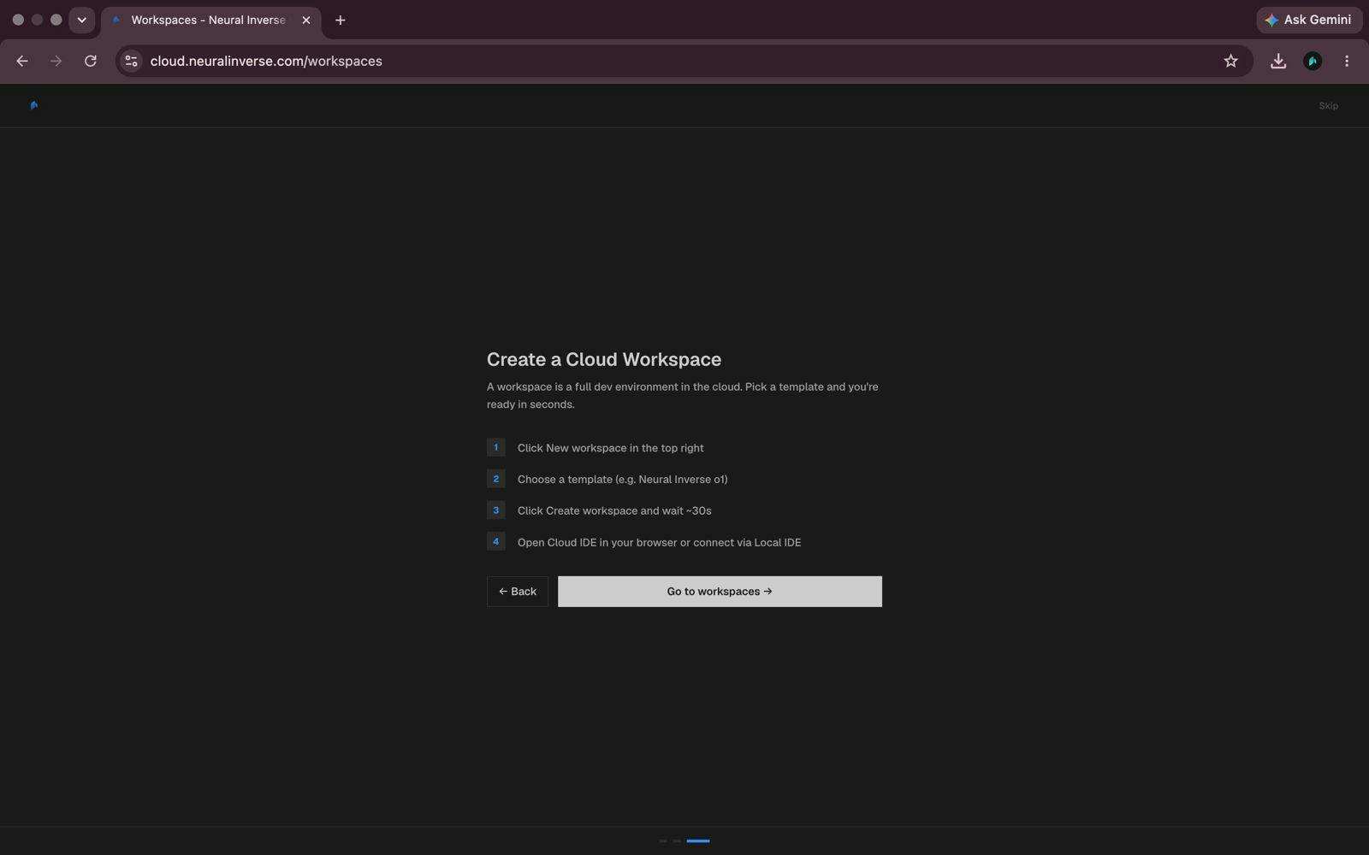
Task: Expand the tab search dropdown
Action: [x=82, y=20]
